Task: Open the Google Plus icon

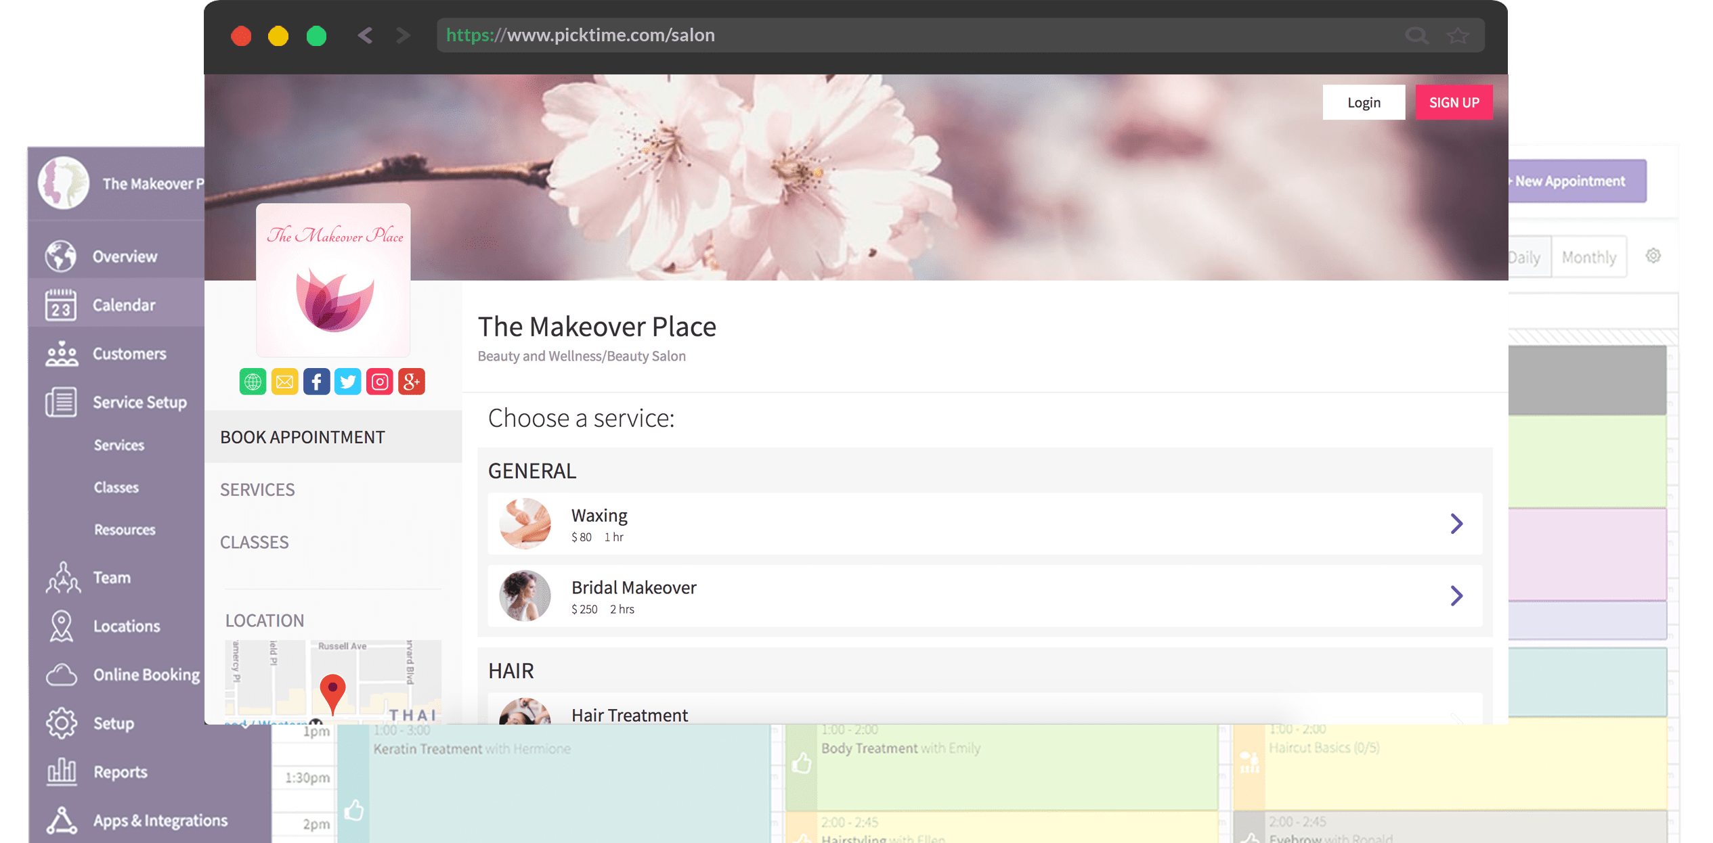Action: tap(412, 382)
